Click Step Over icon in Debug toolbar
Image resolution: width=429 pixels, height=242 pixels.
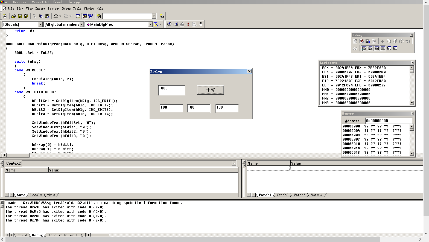coord(395,41)
